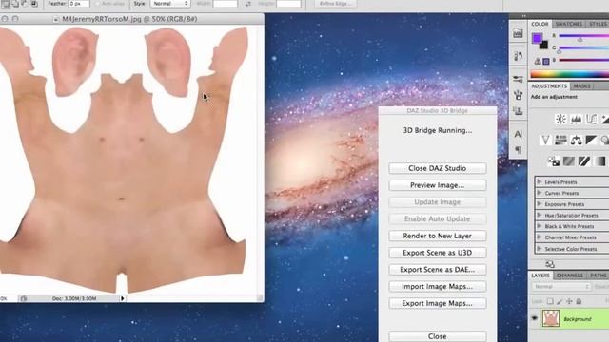
Task: Toggle lock position in Layers panel
Action: coord(569,301)
